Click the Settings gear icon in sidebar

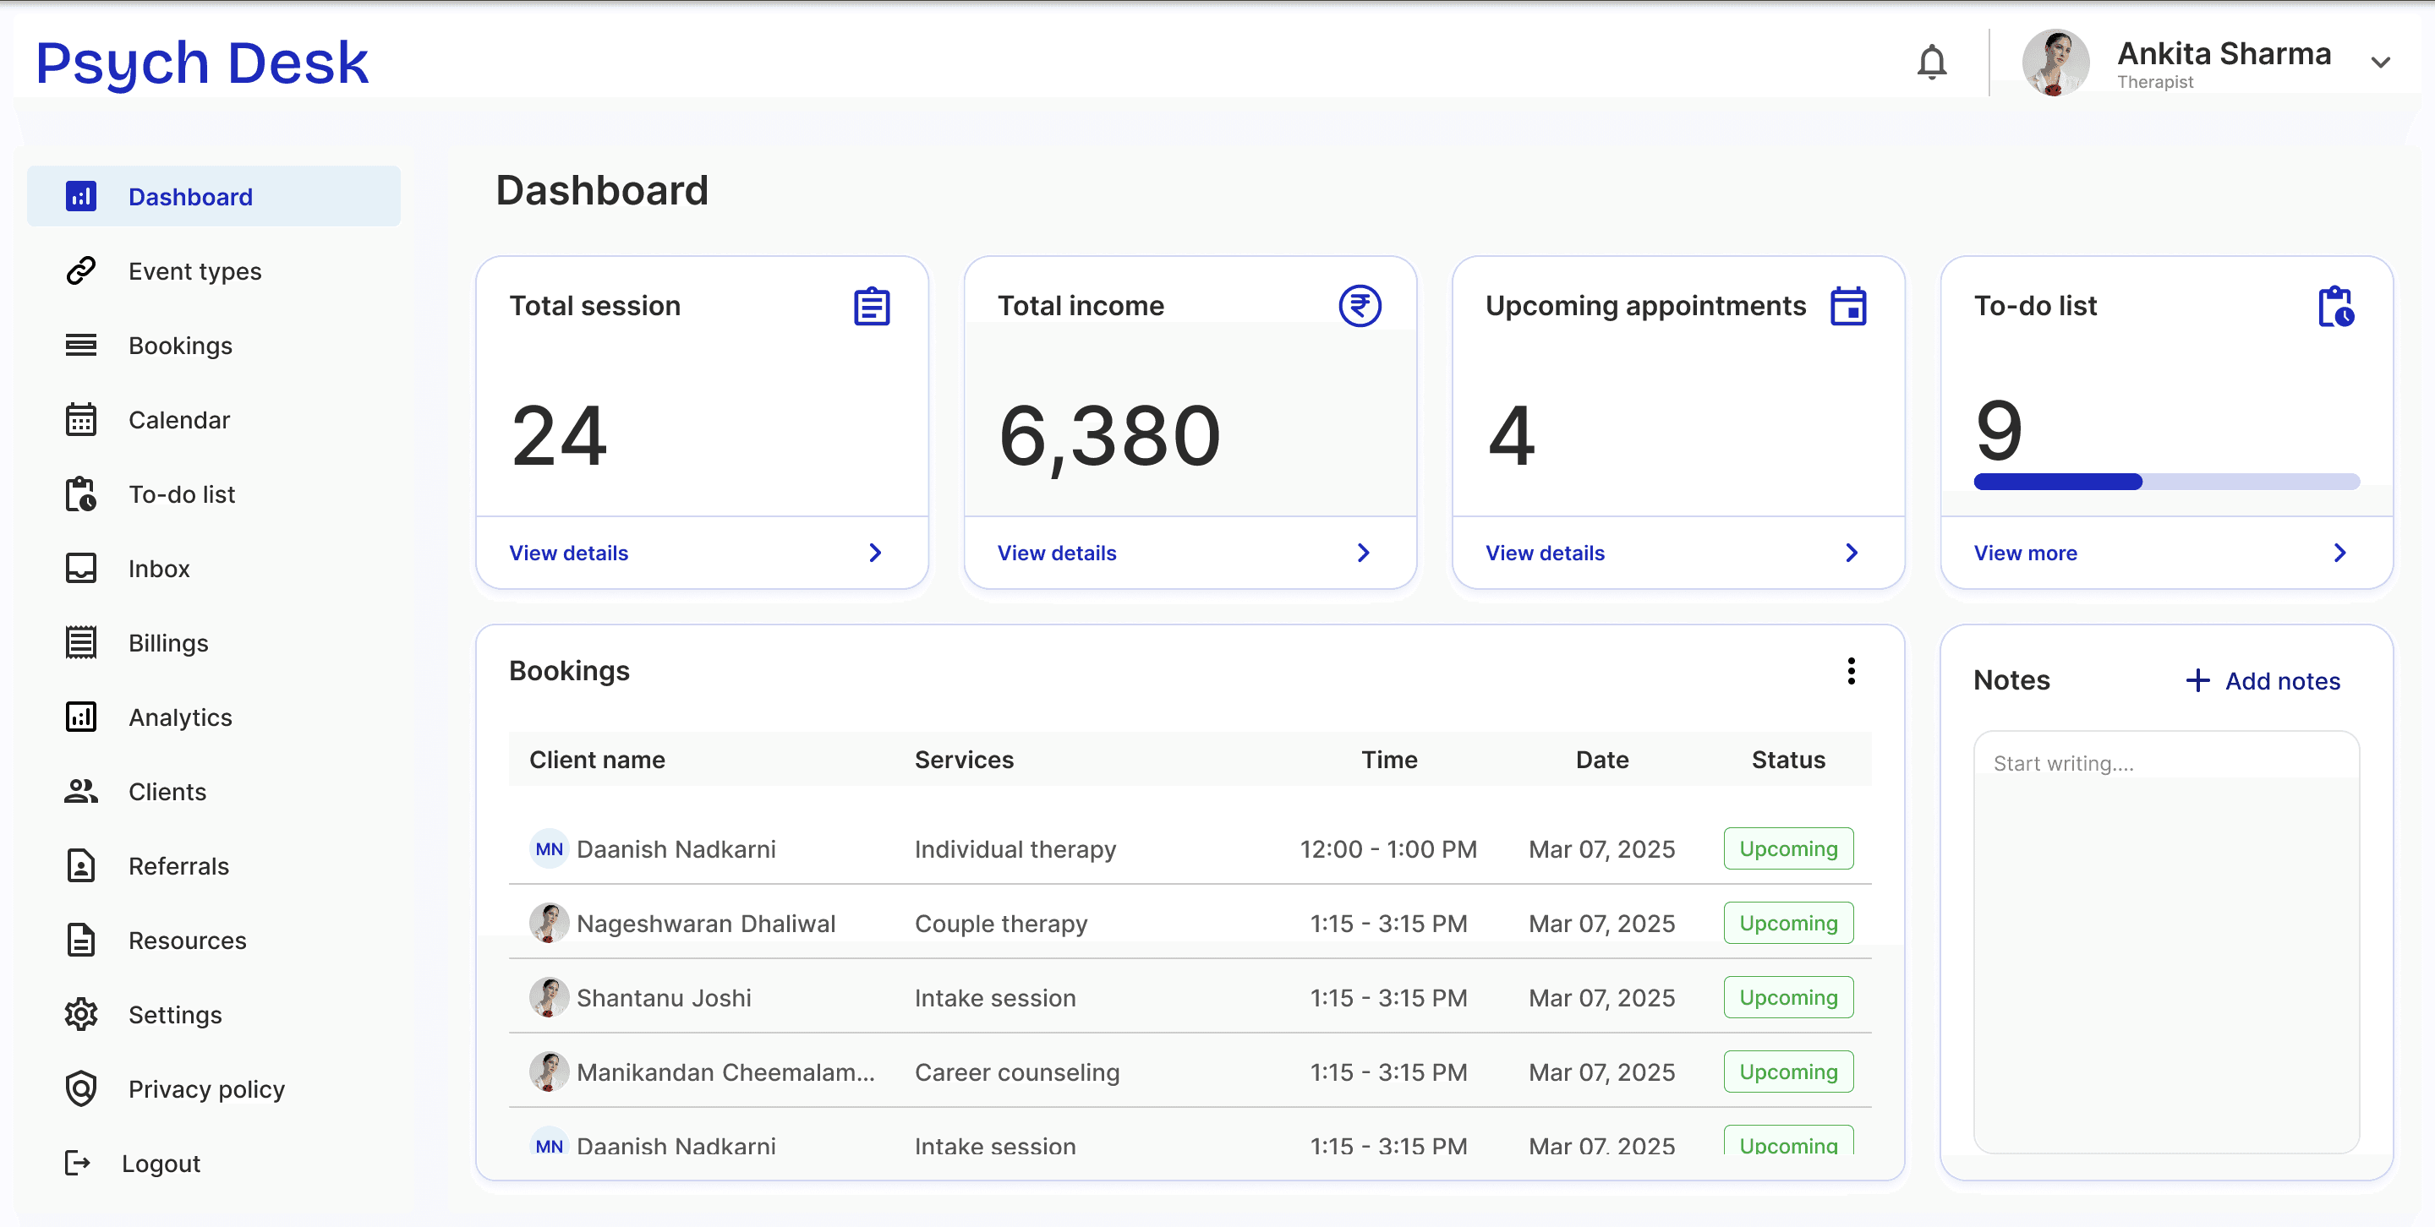pyautogui.click(x=81, y=1014)
